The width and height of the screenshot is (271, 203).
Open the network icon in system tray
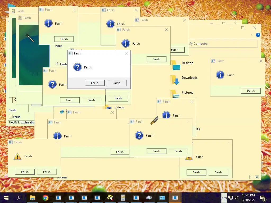[231, 198]
